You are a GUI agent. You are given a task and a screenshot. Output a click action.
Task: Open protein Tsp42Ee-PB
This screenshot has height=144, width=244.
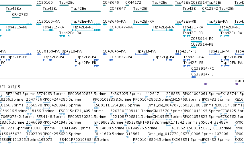click(86, 63)
